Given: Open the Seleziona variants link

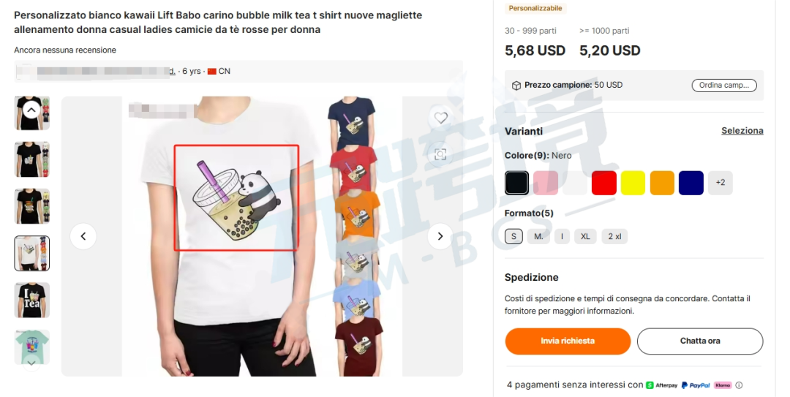Looking at the screenshot, I should click(742, 130).
